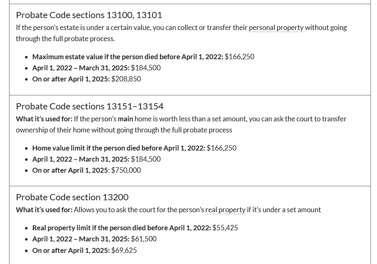Click the $69,625 real property amount
377x264 pixels.
pos(124,250)
